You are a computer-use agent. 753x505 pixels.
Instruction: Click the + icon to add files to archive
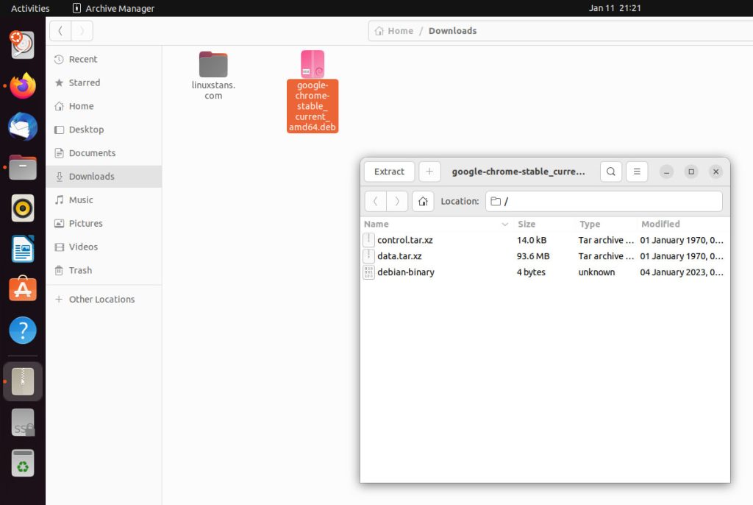pos(429,172)
